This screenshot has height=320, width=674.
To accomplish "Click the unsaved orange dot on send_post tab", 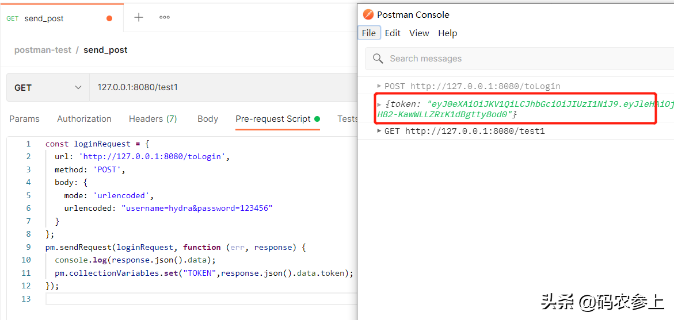I will coord(109,18).
